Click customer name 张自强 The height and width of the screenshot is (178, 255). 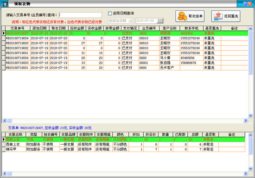click(x=165, y=63)
